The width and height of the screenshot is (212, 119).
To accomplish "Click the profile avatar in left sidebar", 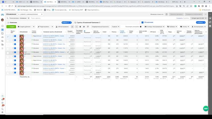I will (x=2, y=20).
